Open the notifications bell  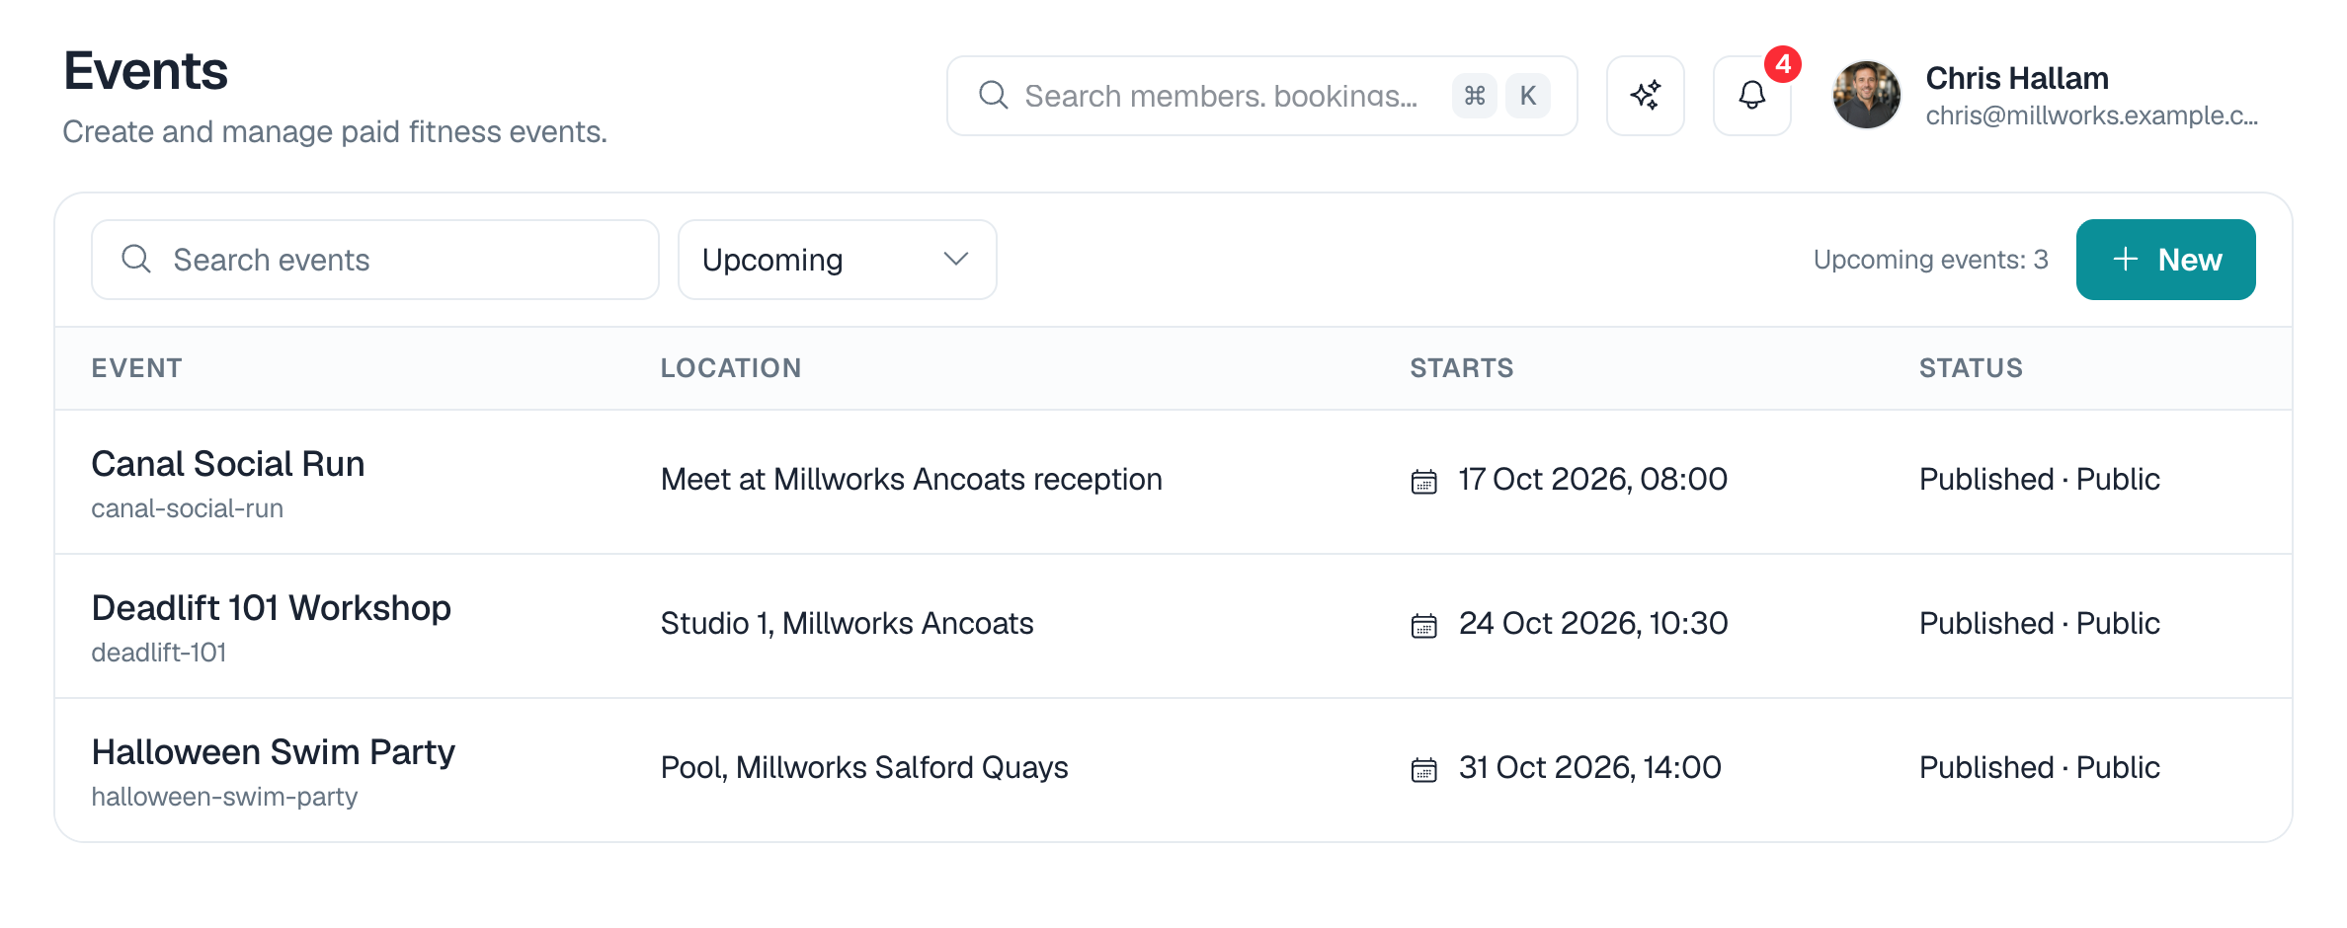(x=1751, y=96)
